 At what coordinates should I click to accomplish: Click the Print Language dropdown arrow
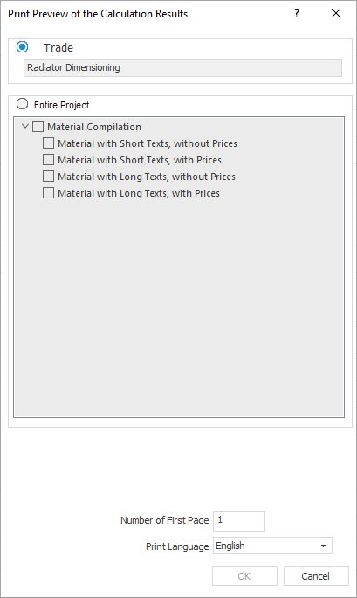tap(324, 546)
